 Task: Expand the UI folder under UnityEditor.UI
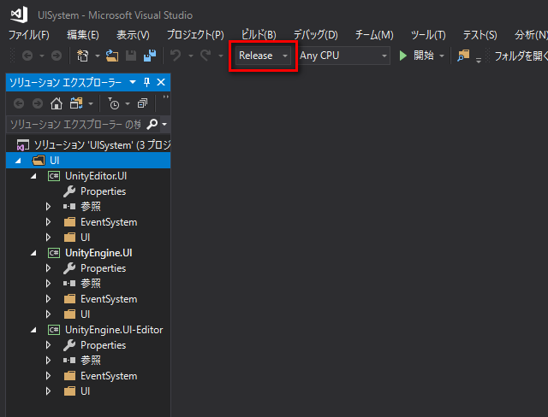48,238
